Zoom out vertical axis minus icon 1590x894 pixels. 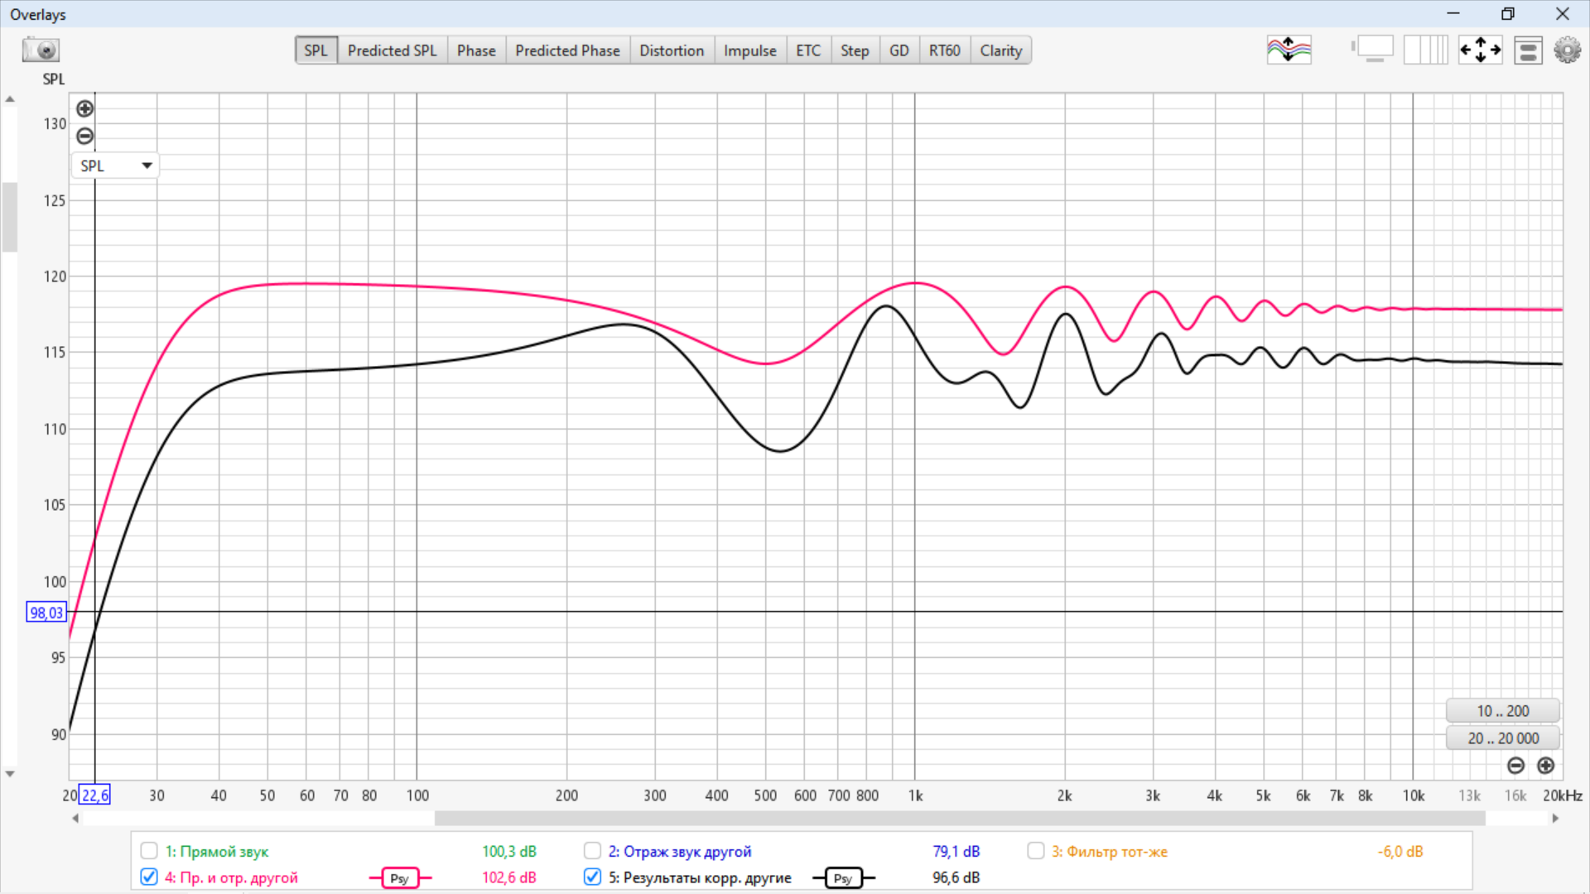click(x=84, y=136)
